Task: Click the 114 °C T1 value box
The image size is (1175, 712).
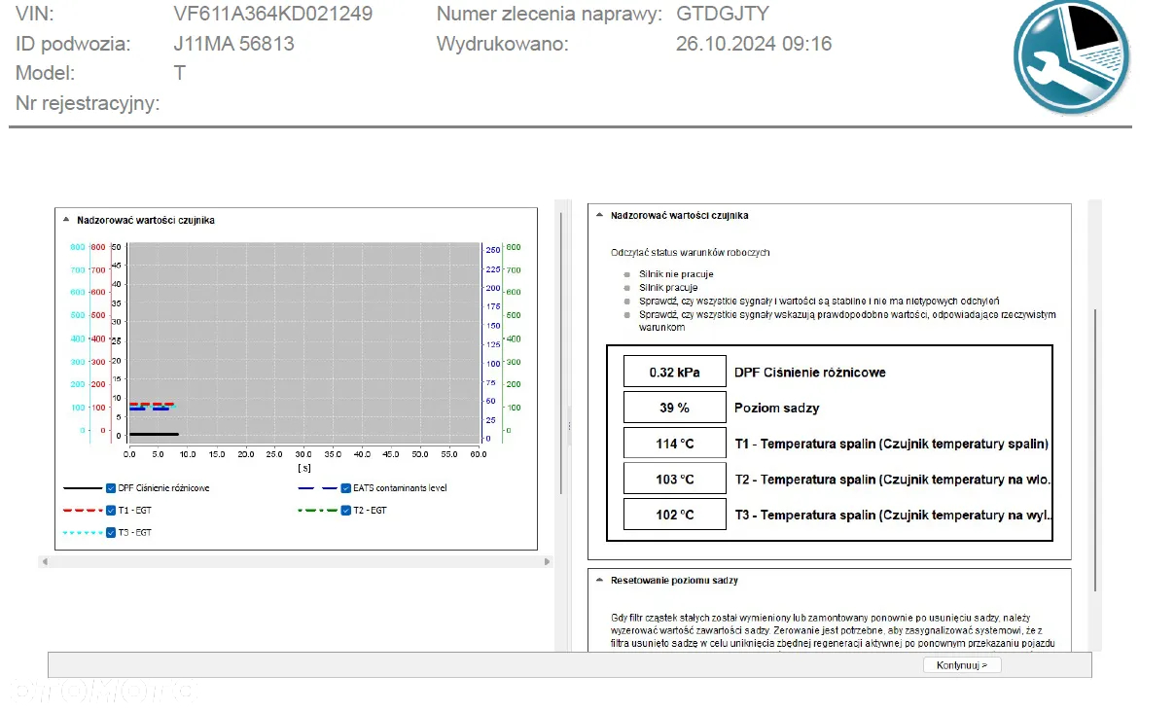Action: pos(675,444)
